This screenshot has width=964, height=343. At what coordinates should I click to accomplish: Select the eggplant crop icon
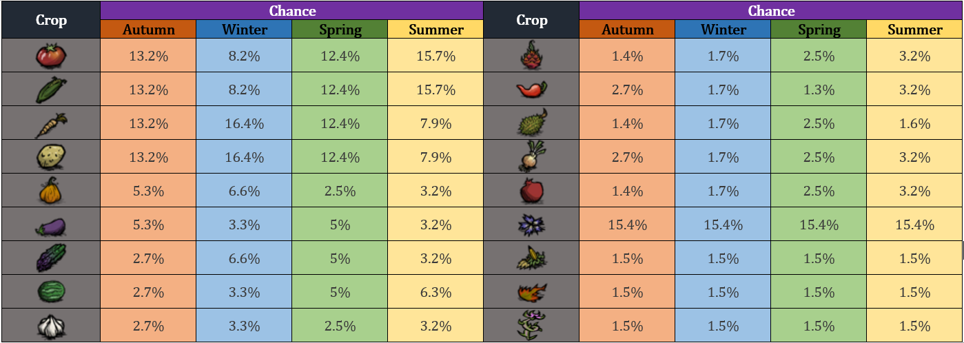50,225
